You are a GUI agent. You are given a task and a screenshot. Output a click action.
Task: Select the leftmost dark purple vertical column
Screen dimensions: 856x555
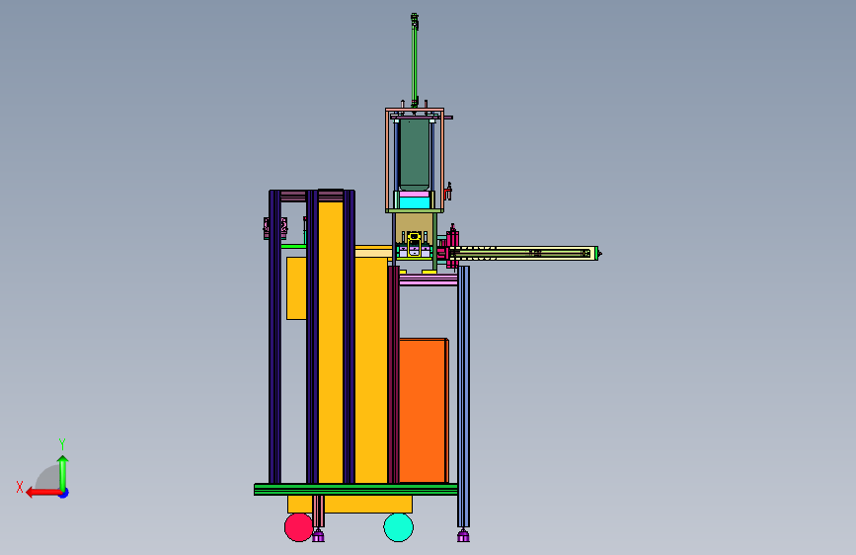click(274, 337)
